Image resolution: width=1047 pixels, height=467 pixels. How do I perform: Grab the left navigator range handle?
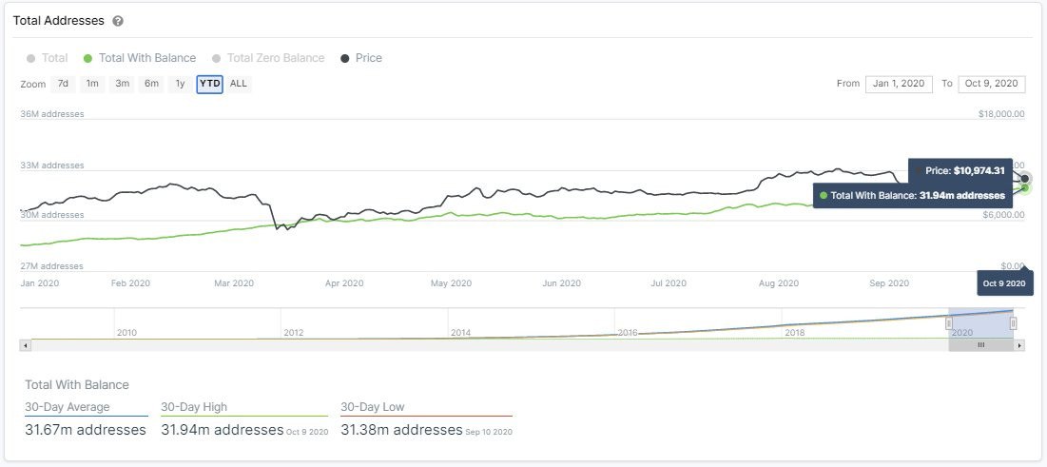point(949,323)
